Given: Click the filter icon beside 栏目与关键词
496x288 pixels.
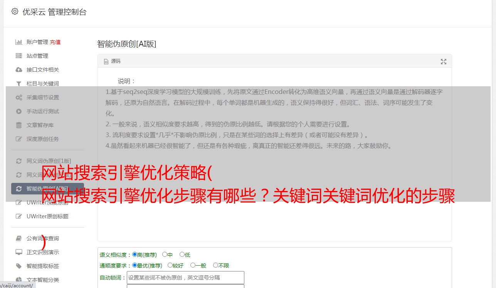Looking at the screenshot, I should pyautogui.click(x=18, y=84).
